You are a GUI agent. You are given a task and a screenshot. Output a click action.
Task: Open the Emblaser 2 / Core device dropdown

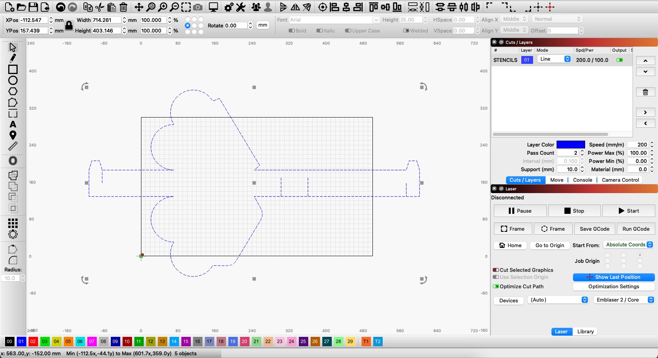pyautogui.click(x=624, y=300)
